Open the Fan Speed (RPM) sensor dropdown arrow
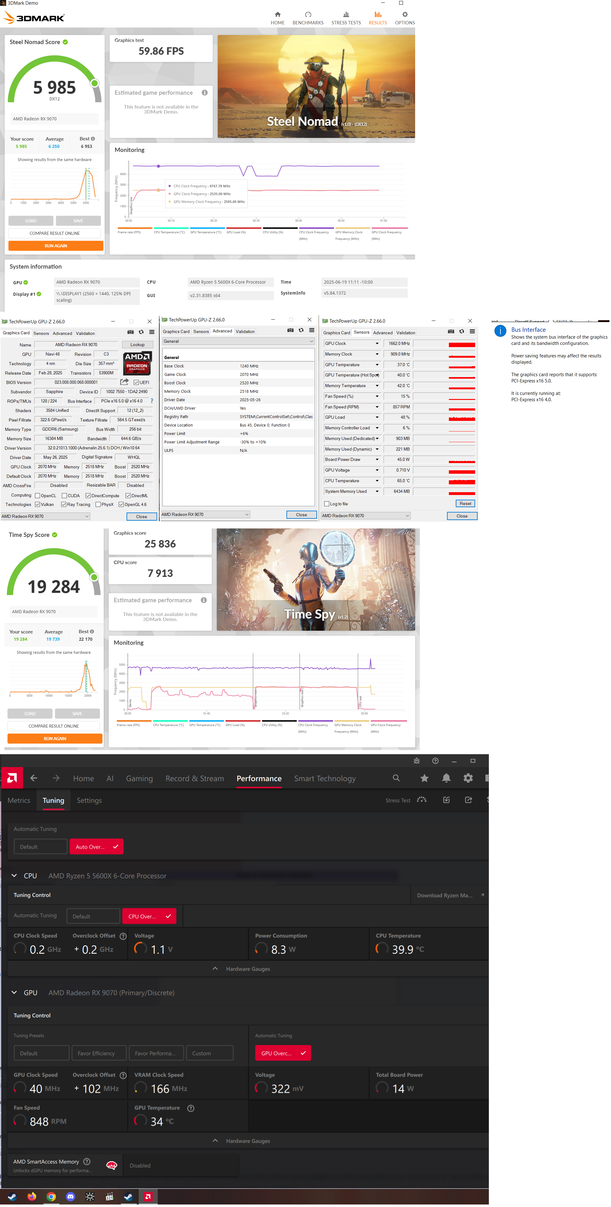611x1207 pixels. point(377,407)
